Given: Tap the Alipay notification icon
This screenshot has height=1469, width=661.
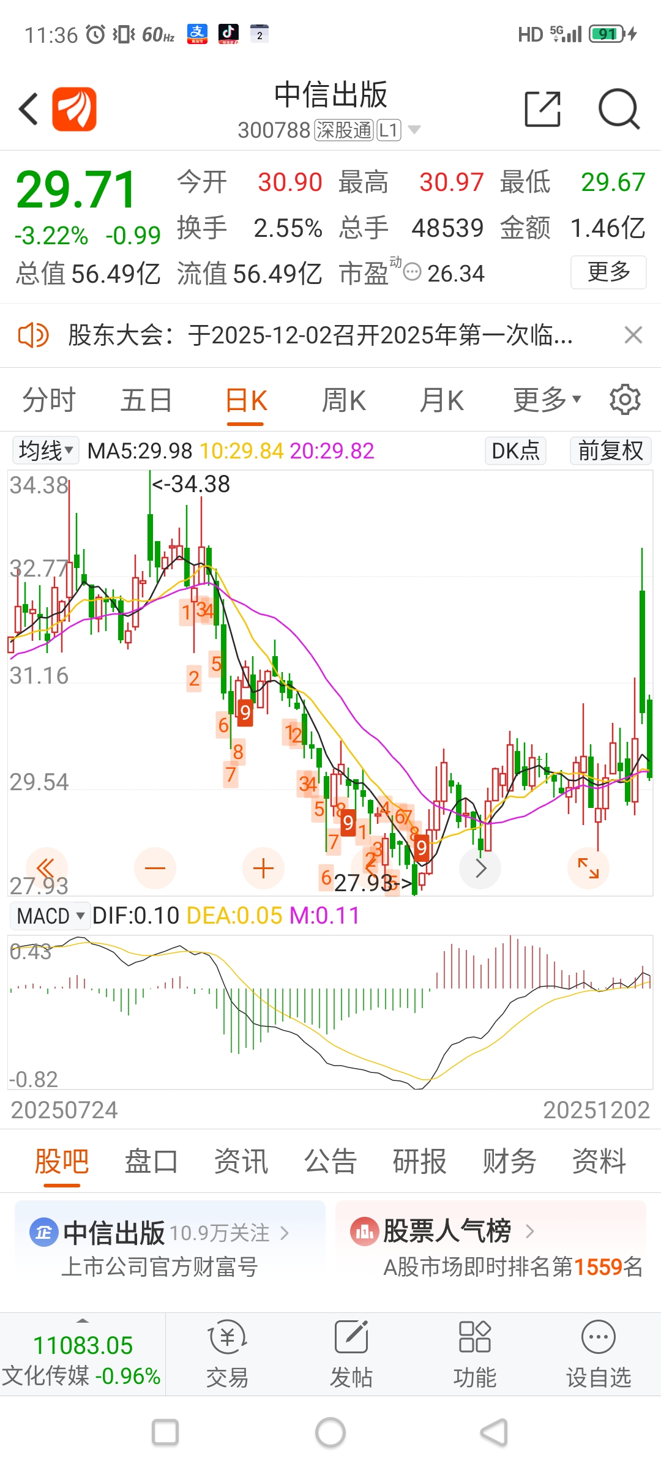Looking at the screenshot, I should click(x=197, y=34).
